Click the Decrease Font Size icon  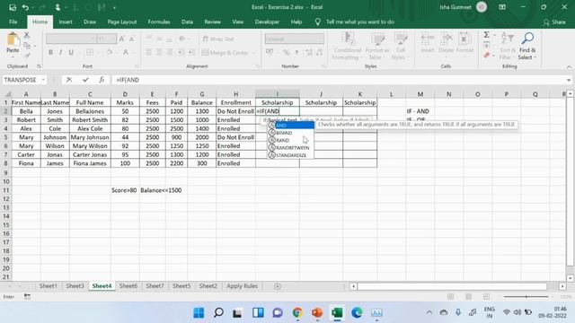pyautogui.click(x=132, y=39)
